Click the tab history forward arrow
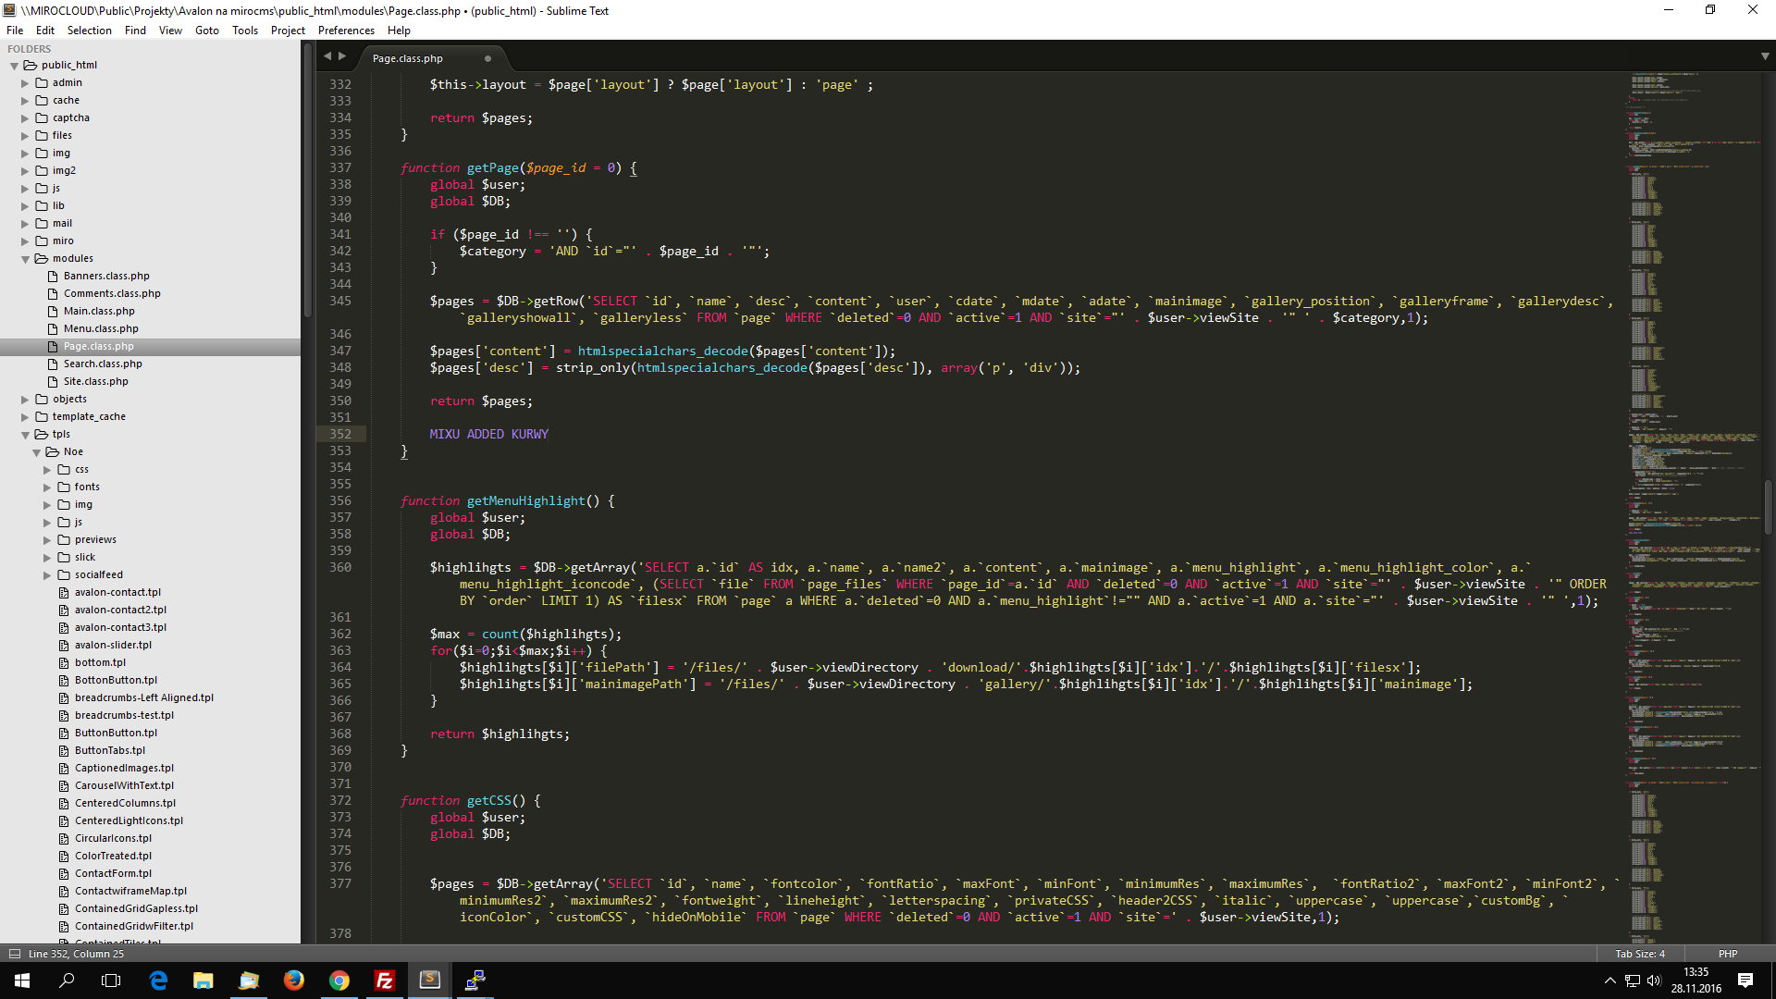 click(343, 56)
